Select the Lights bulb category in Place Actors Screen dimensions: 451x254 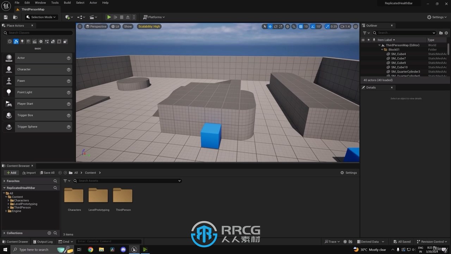click(x=22, y=42)
